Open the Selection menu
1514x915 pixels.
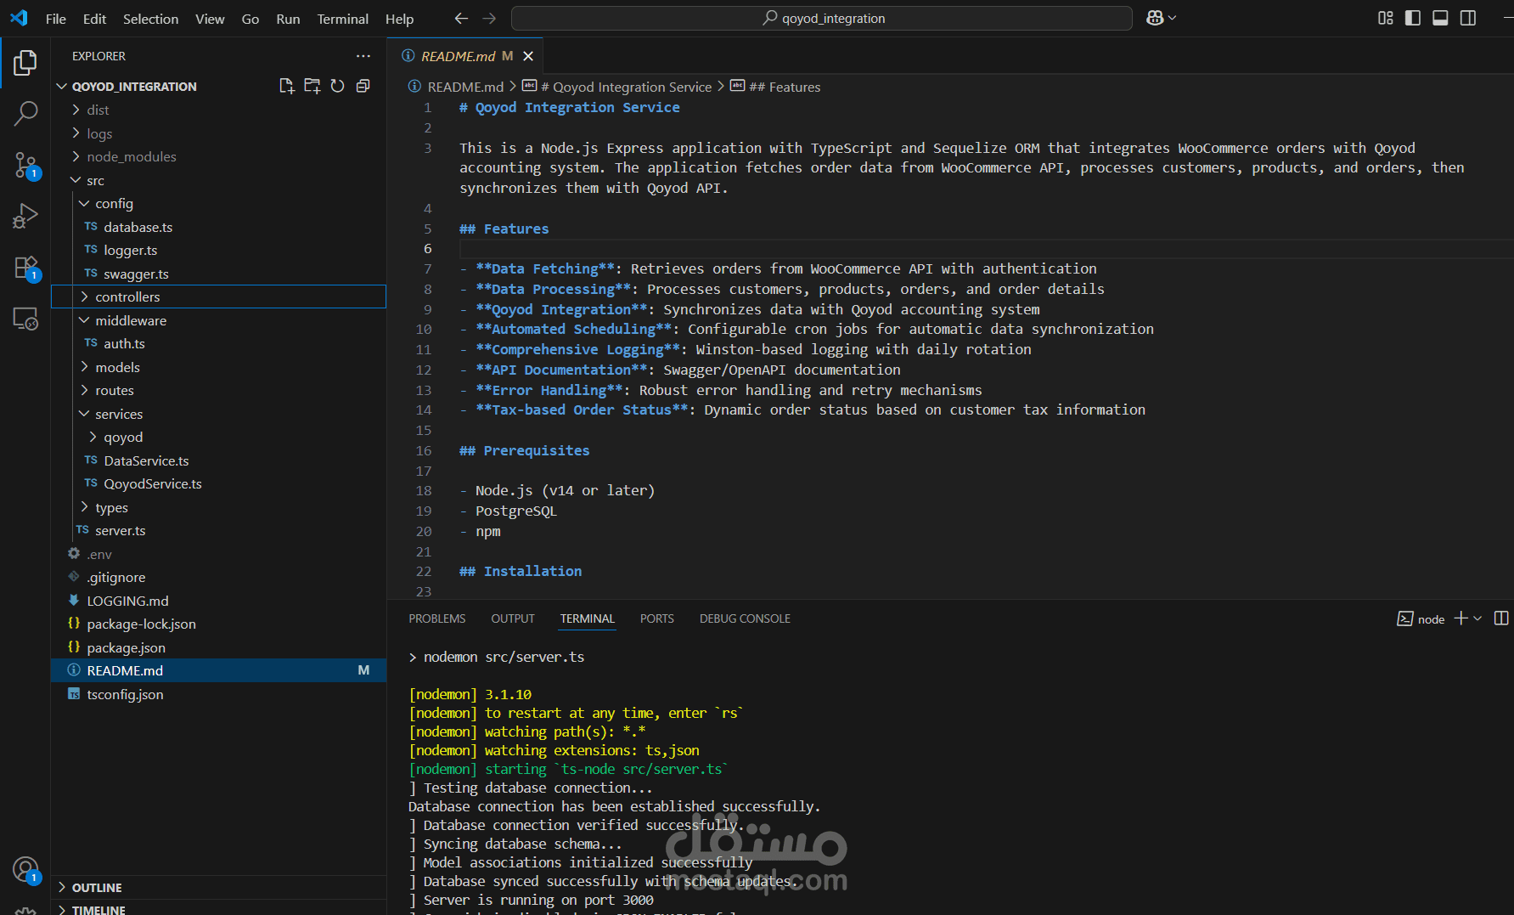pyautogui.click(x=150, y=19)
